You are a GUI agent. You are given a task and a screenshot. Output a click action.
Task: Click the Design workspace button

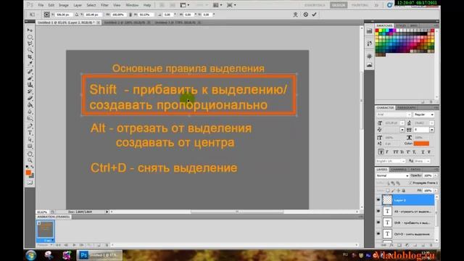[x=339, y=5]
